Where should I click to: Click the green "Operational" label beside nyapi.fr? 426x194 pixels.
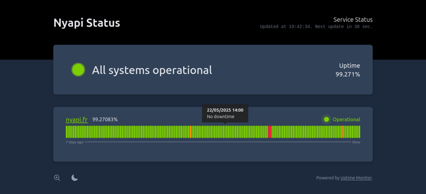[x=347, y=120]
